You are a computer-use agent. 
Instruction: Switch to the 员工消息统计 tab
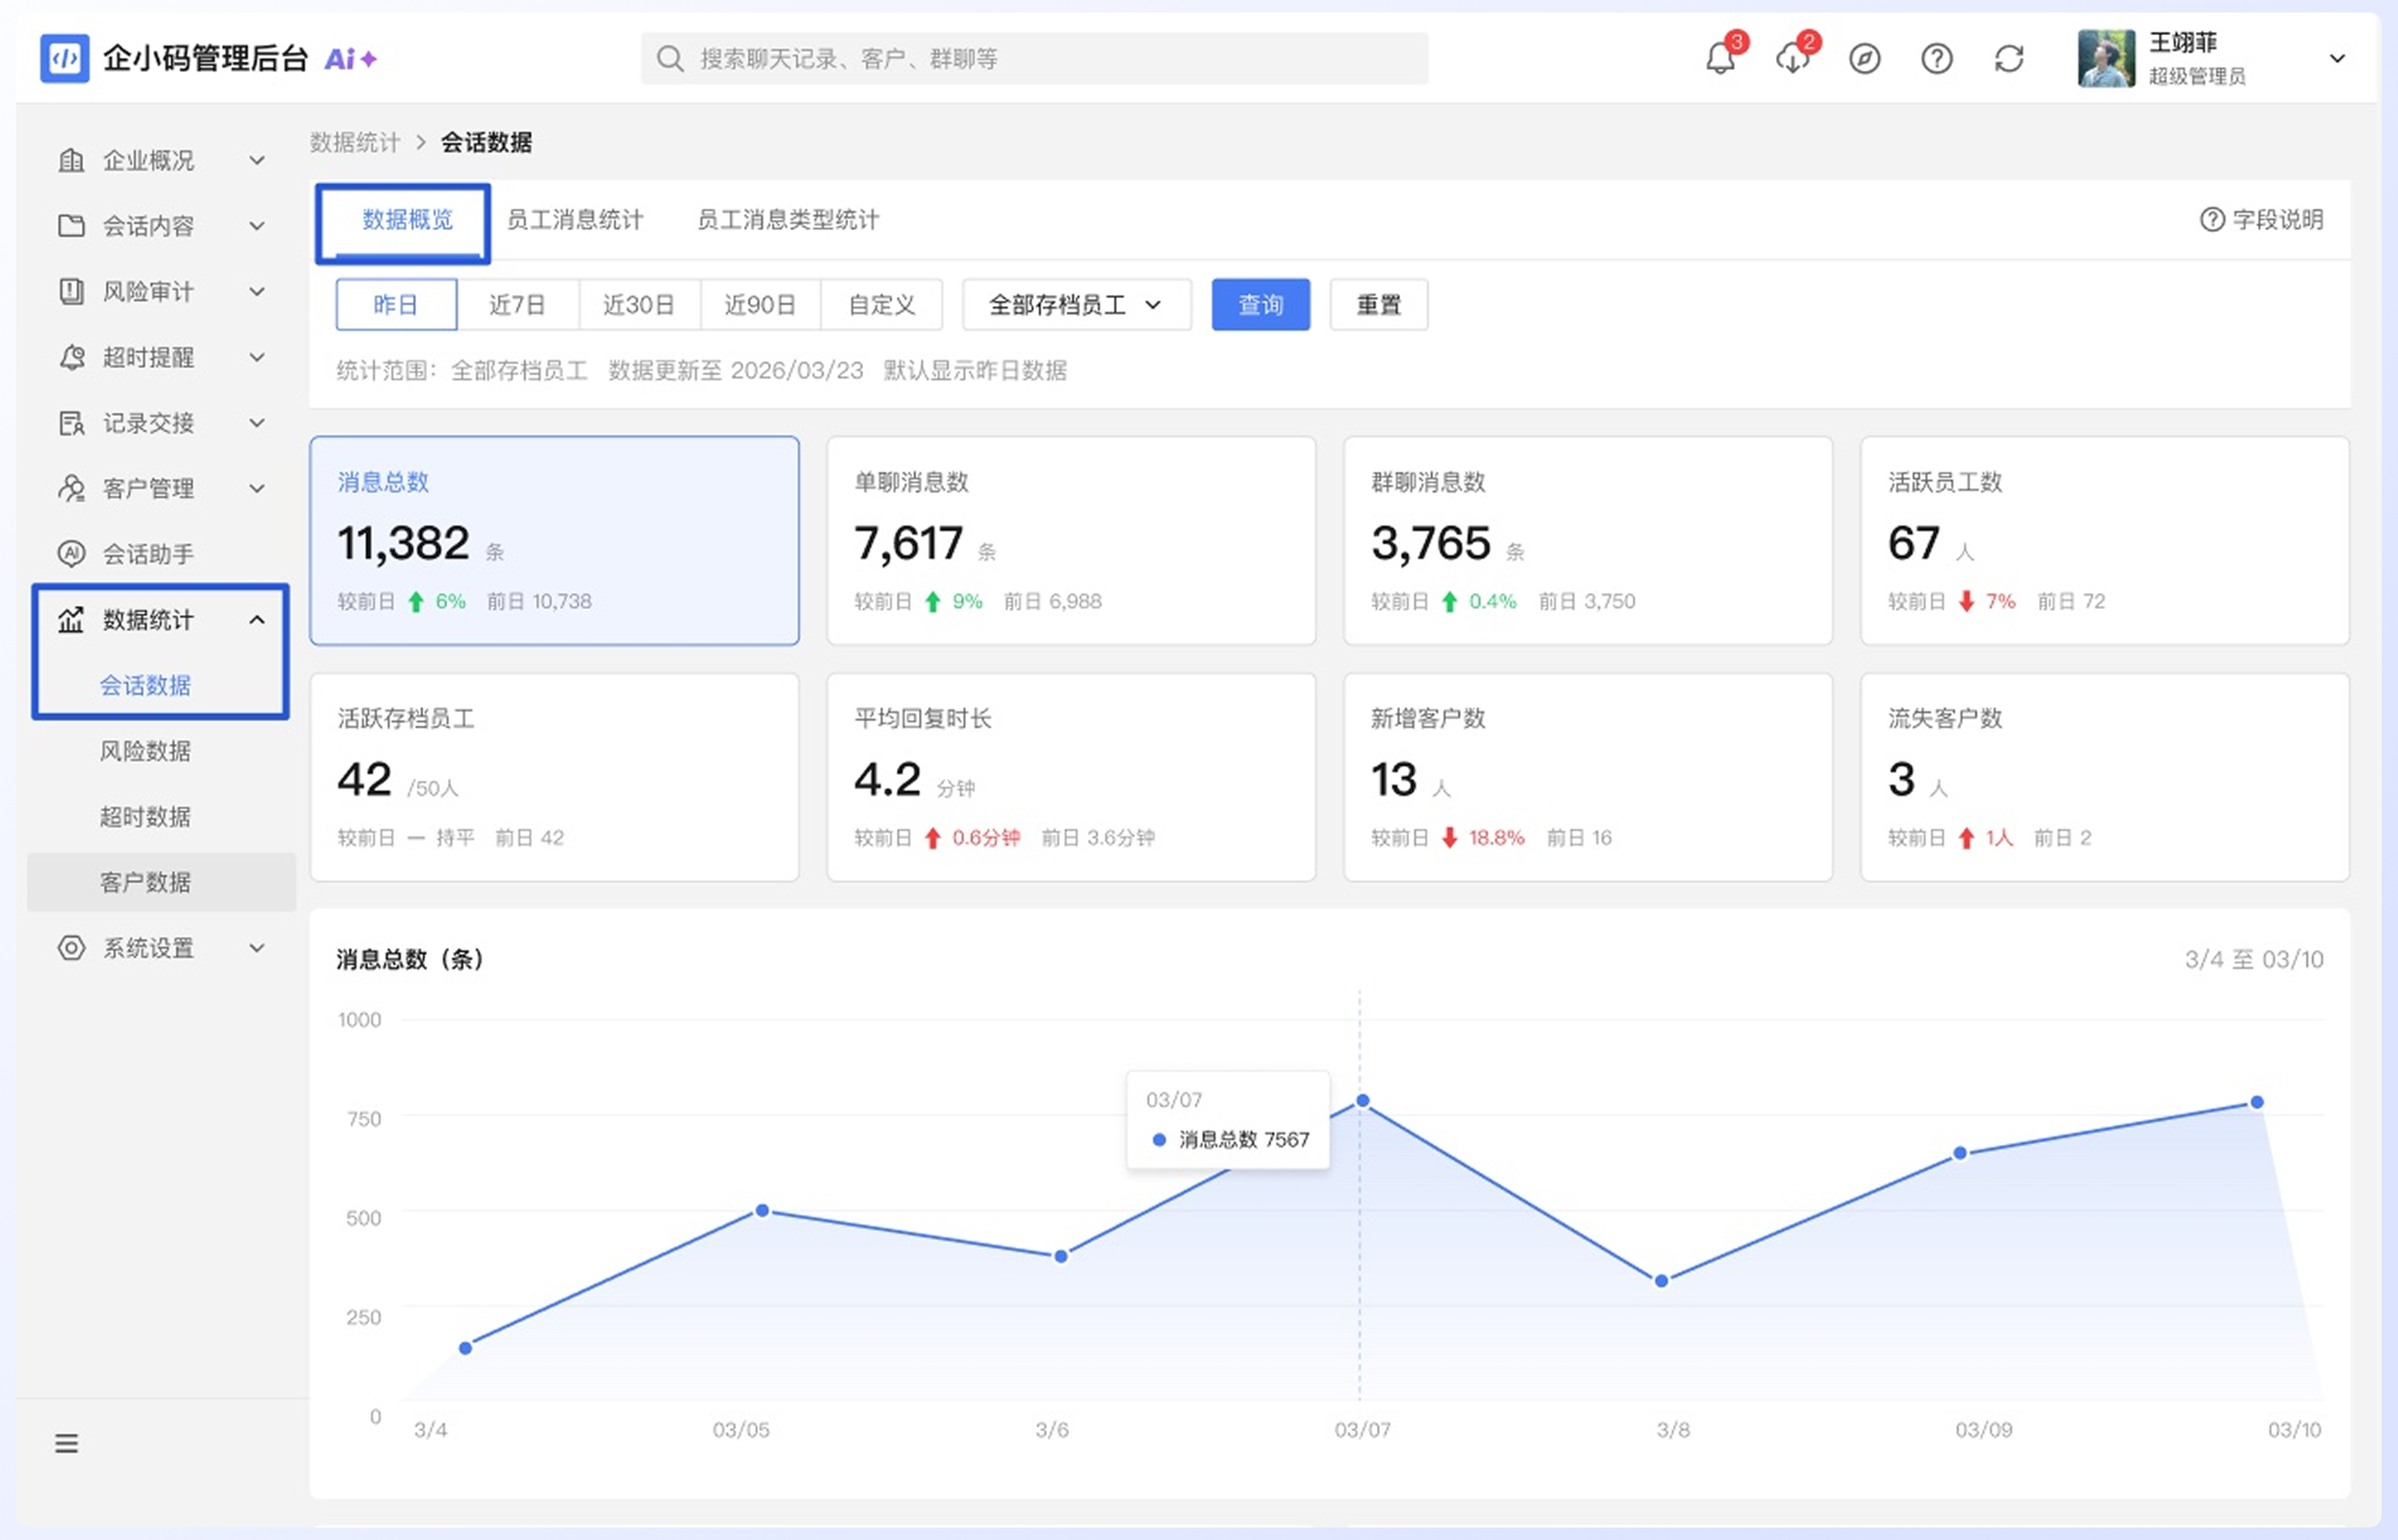pyautogui.click(x=575, y=220)
